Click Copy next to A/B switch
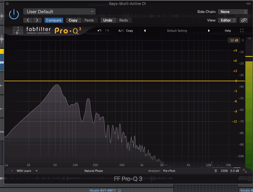 coord(130,31)
